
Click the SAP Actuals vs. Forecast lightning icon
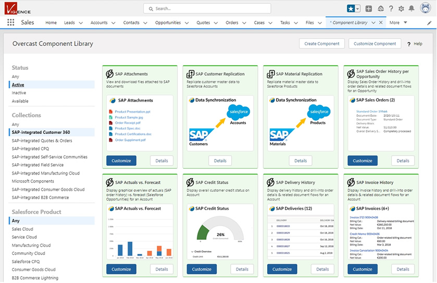click(x=110, y=182)
